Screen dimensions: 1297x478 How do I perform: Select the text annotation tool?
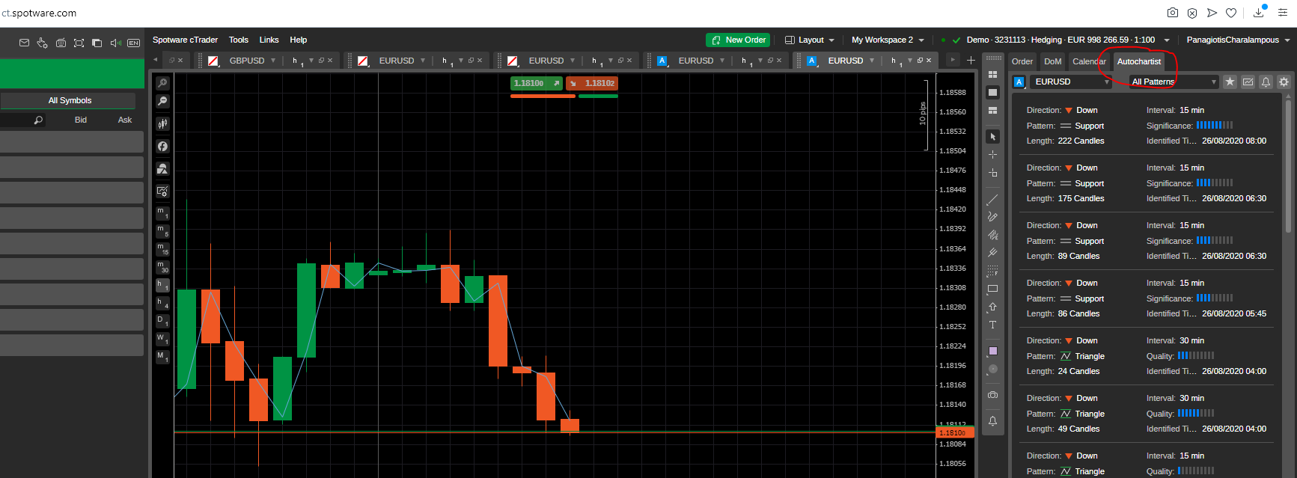coord(992,325)
